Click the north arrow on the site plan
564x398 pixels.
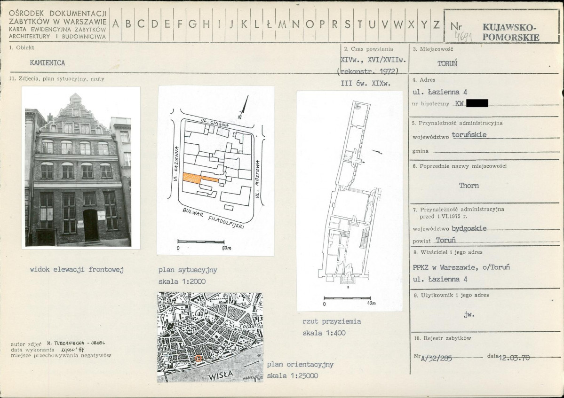coord(243,107)
